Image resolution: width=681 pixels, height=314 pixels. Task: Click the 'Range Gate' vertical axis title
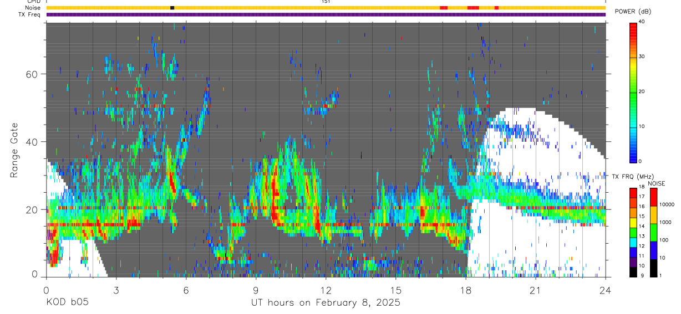15,150
